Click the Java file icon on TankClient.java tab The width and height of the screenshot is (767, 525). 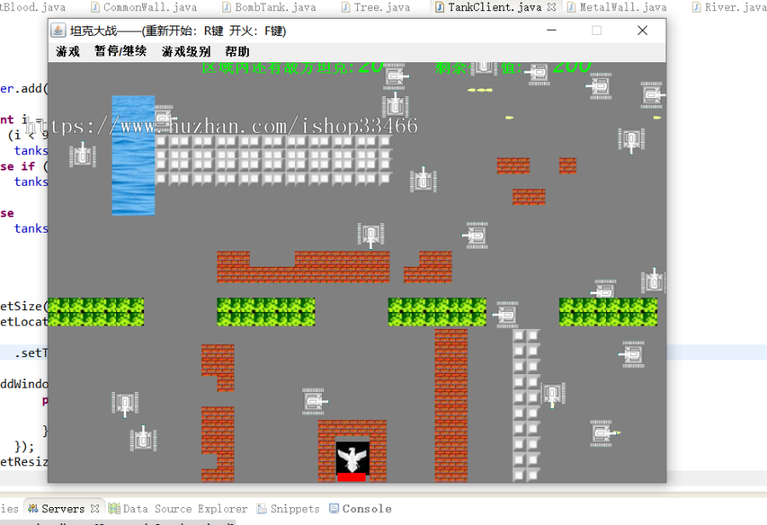point(440,8)
